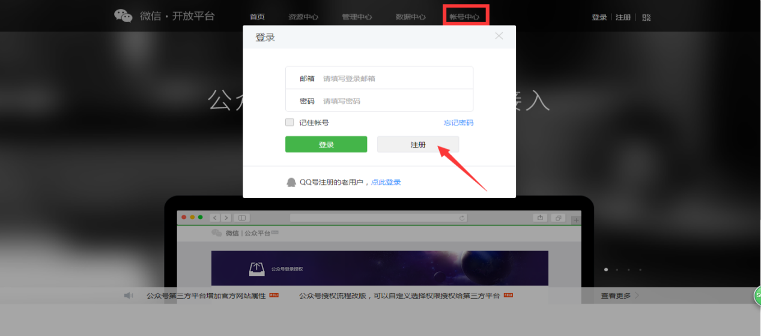Open the 忘记密码 link
The image size is (761, 336).
[458, 122]
